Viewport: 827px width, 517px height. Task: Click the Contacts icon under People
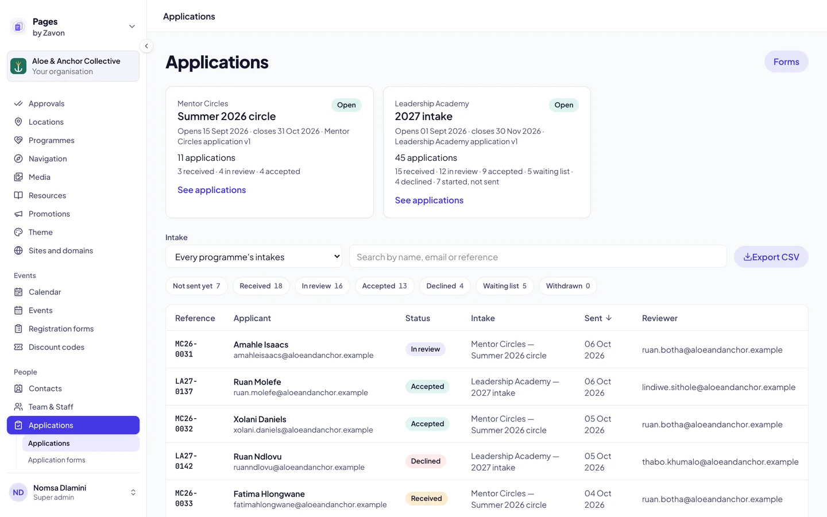(18, 388)
